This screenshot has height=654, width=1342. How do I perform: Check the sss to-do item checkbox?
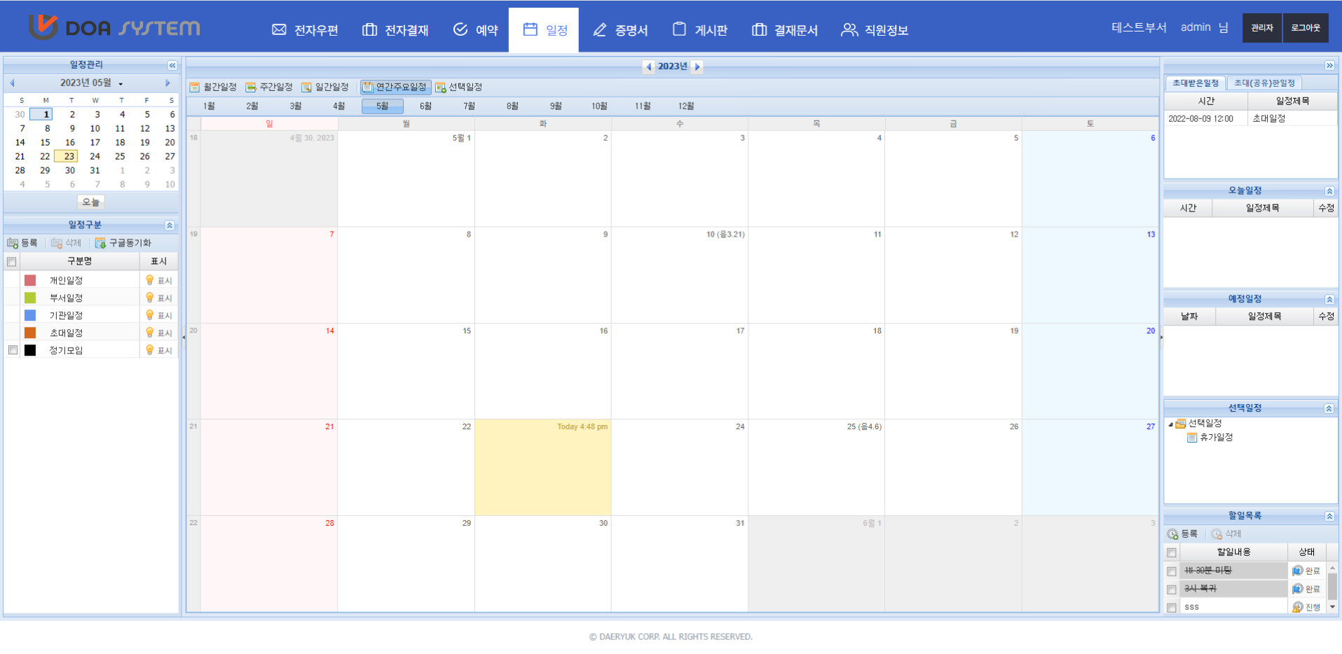[1172, 608]
